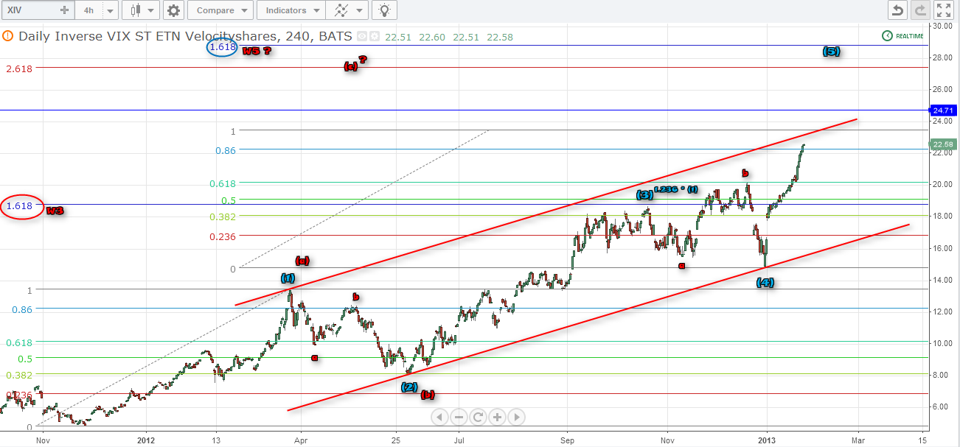The image size is (960, 447).
Task: Click the drawing templates scatter icon
Action: click(342, 10)
